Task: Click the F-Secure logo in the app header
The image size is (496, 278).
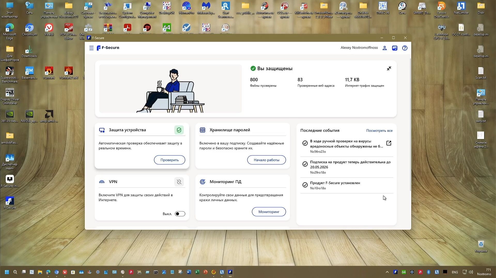Action: tap(108, 48)
